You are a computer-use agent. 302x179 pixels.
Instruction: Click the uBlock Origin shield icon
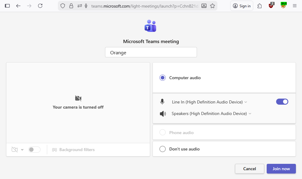(271, 6)
